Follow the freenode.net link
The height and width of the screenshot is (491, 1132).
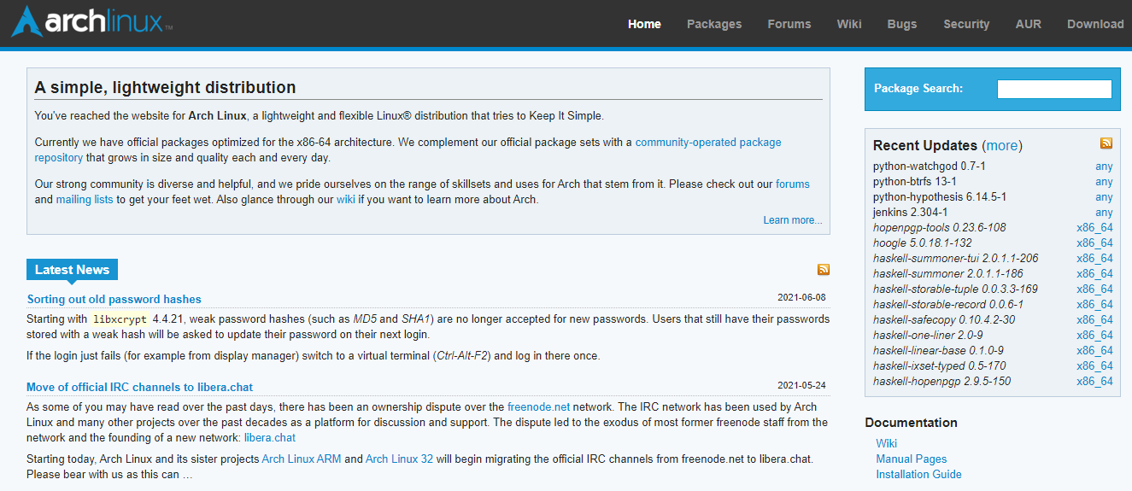[538, 407]
